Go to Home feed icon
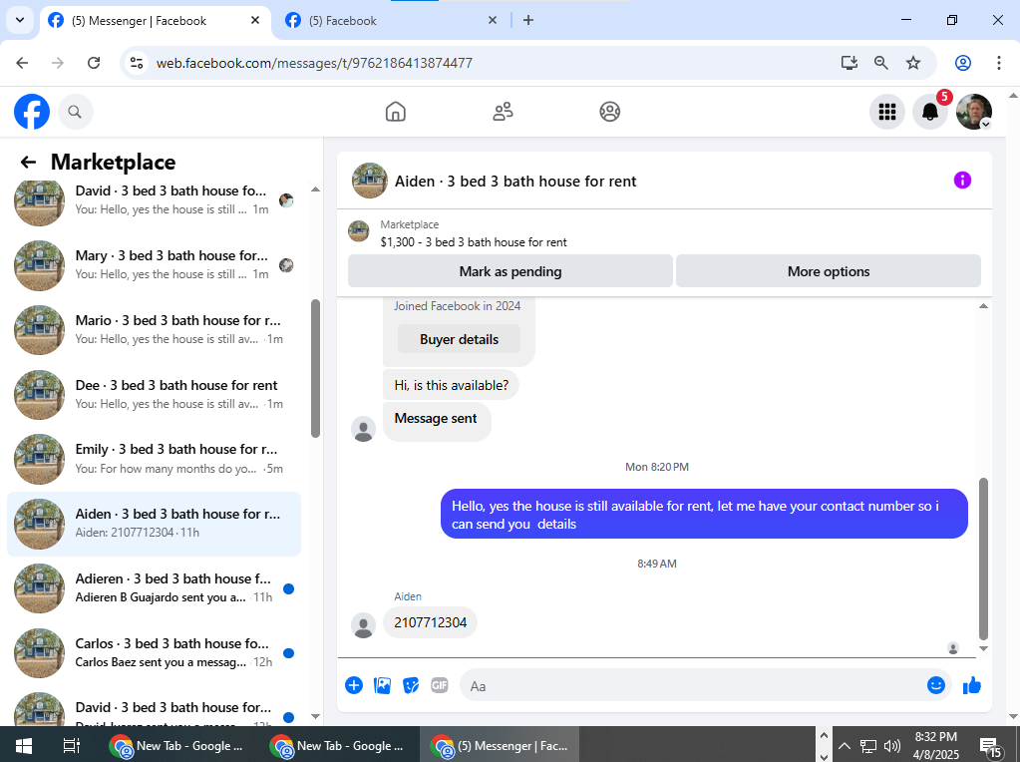 pyautogui.click(x=396, y=112)
